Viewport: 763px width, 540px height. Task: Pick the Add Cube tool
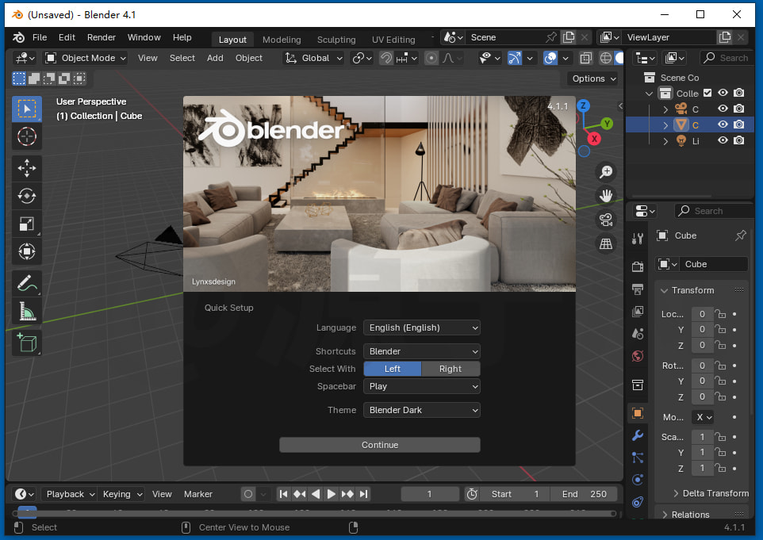(27, 343)
